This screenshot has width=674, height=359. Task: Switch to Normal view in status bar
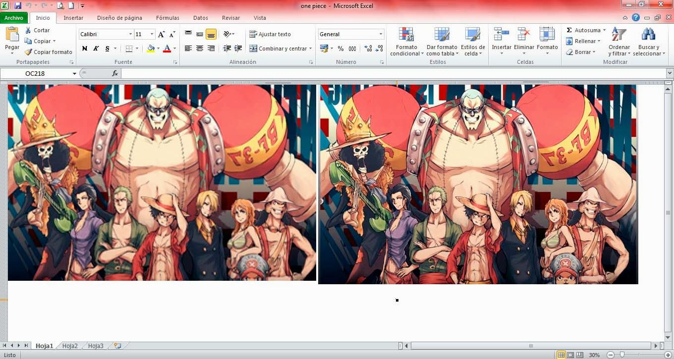click(561, 355)
